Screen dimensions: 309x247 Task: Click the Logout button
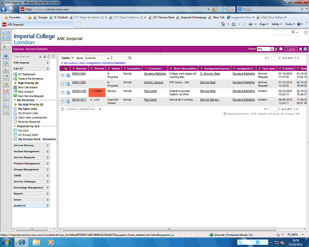[291, 49]
